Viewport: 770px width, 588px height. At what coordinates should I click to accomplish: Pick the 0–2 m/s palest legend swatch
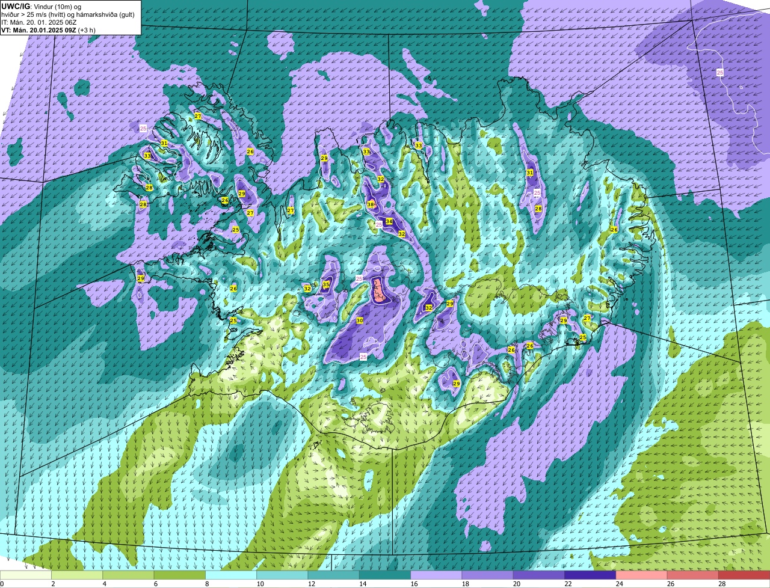coord(25,575)
